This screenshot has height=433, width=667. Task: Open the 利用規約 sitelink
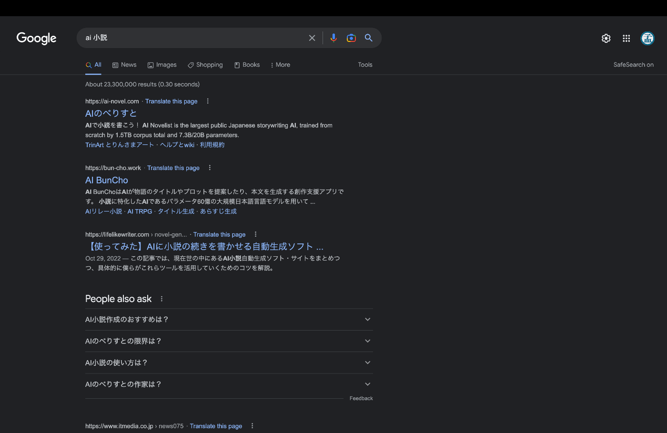(212, 145)
